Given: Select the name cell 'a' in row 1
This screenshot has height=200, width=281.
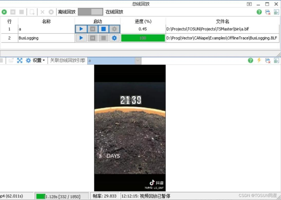Looking at the screenshot, I should click(x=46, y=29).
